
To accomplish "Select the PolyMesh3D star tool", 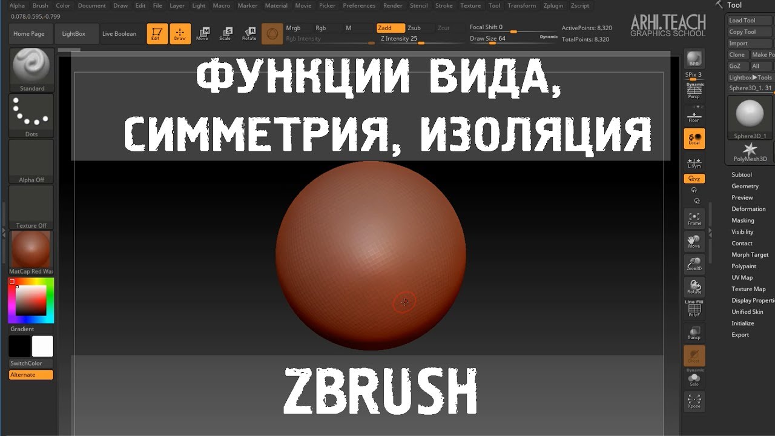I will tap(750, 153).
